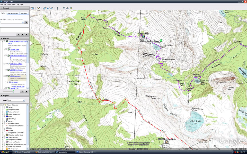Open the File menu

coord(2,5)
